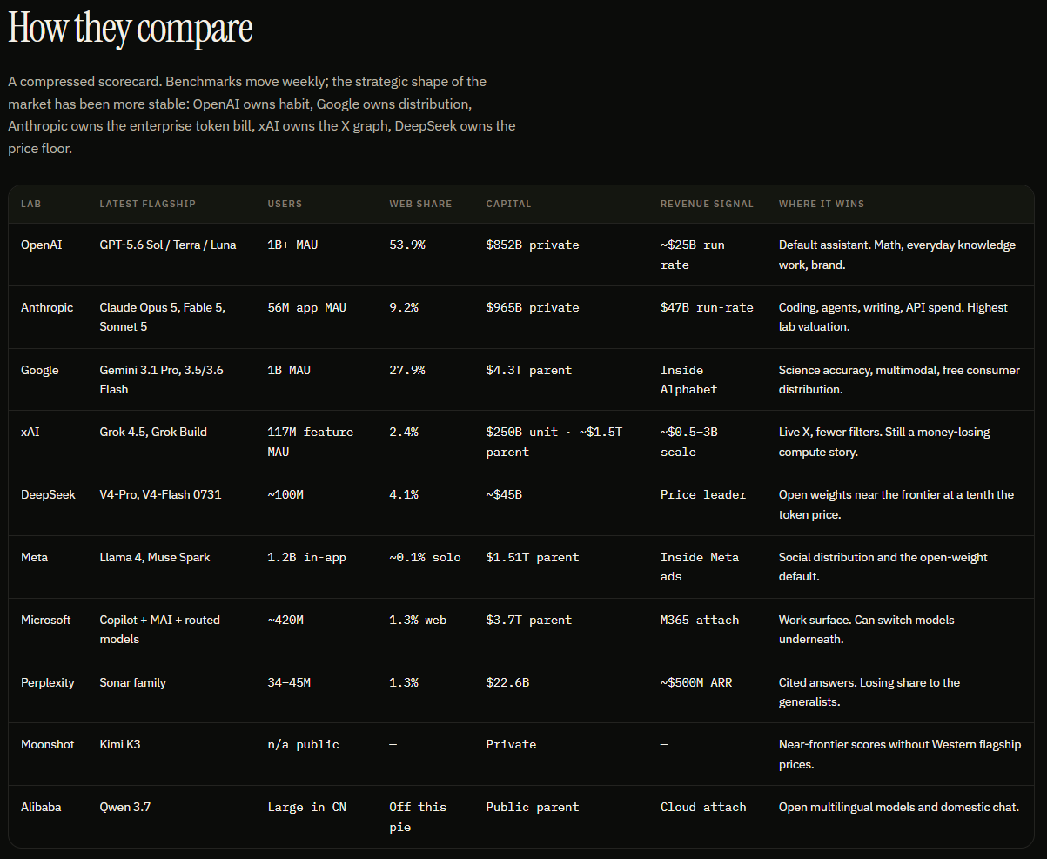Screen dimensions: 1047x859
Task: Select the xAI lab cell
Action: tap(30, 432)
